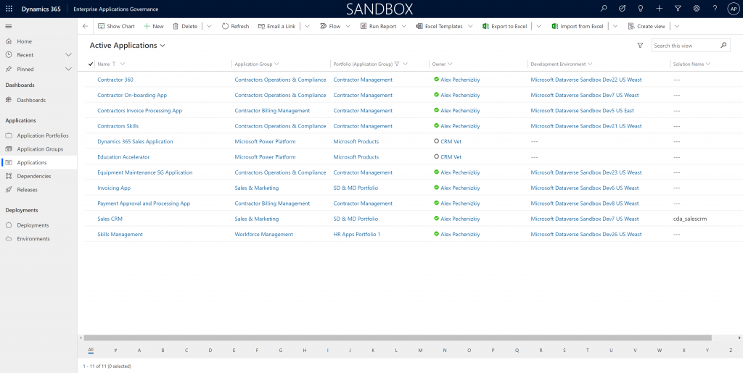Open the Contractor 360 record link
The height and width of the screenshot is (373, 743).
tap(115, 80)
